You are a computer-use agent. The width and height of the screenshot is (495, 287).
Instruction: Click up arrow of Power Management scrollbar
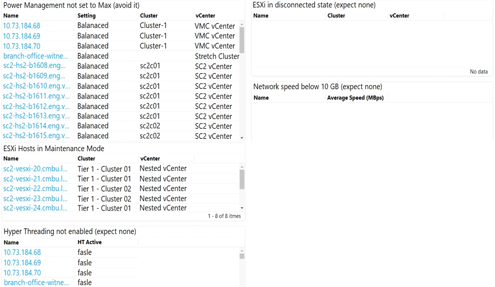pos(242,24)
